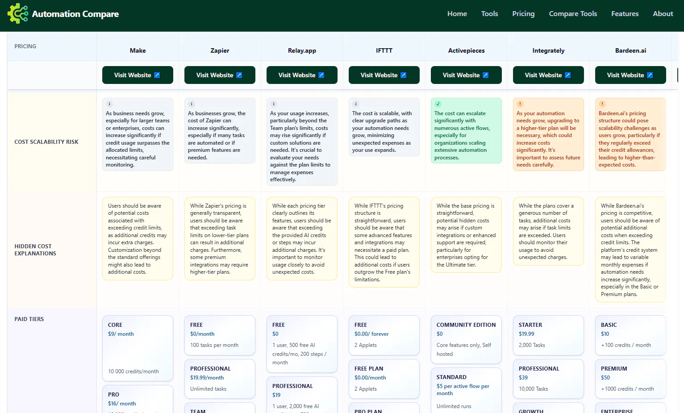Viewport: 684px width, 413px height.
Task: Open the Tools menu item
Action: tap(489, 14)
